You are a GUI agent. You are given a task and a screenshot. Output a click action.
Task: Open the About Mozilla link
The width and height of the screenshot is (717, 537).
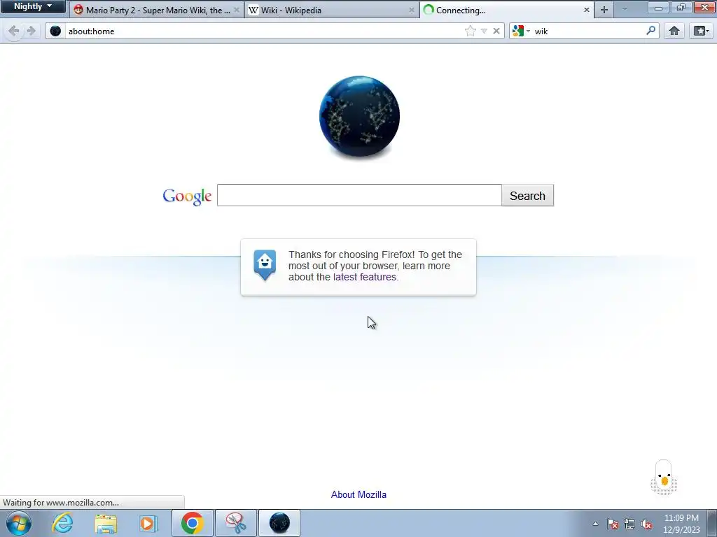coord(358,494)
